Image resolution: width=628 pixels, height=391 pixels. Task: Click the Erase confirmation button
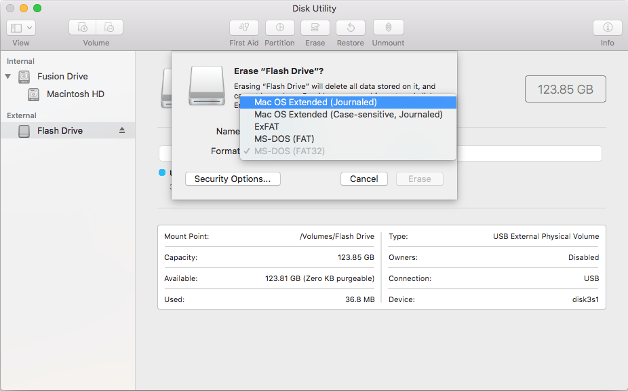(420, 179)
